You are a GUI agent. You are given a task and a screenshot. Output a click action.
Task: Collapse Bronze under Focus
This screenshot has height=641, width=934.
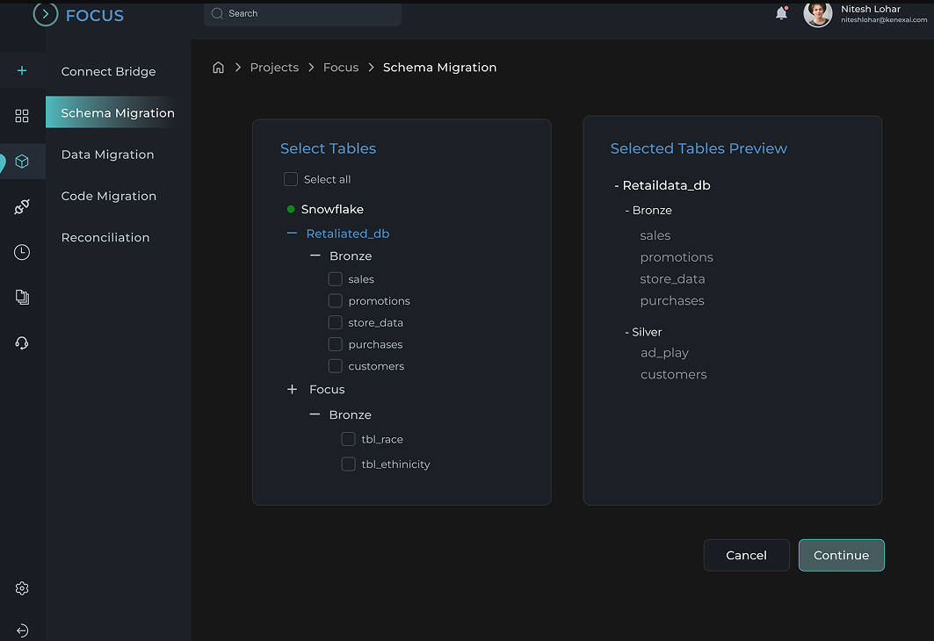click(x=315, y=414)
